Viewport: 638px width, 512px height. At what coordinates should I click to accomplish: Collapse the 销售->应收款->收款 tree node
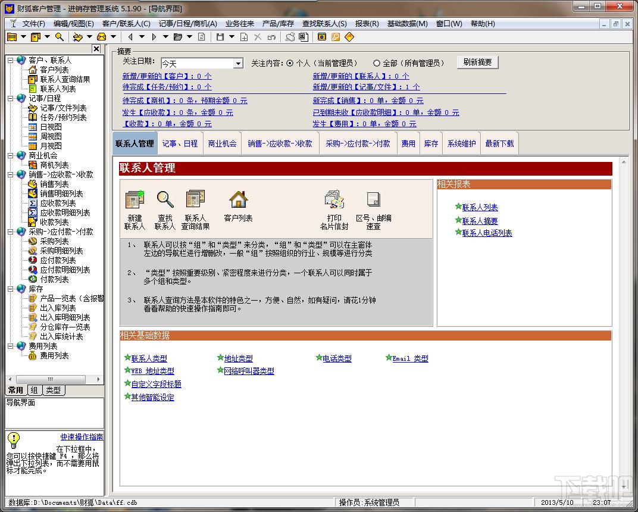coord(11,174)
